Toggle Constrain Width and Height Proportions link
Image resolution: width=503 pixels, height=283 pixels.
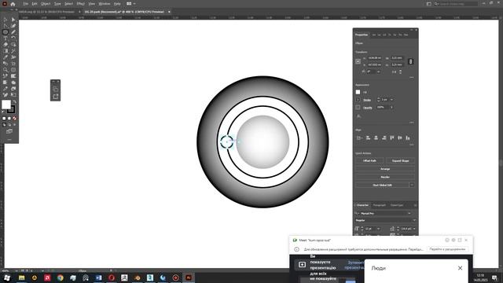click(410, 61)
